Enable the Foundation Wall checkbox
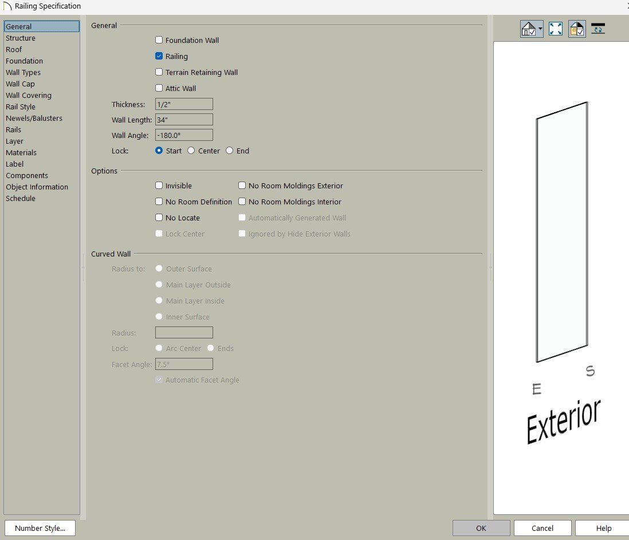The height and width of the screenshot is (540, 629). (159, 40)
